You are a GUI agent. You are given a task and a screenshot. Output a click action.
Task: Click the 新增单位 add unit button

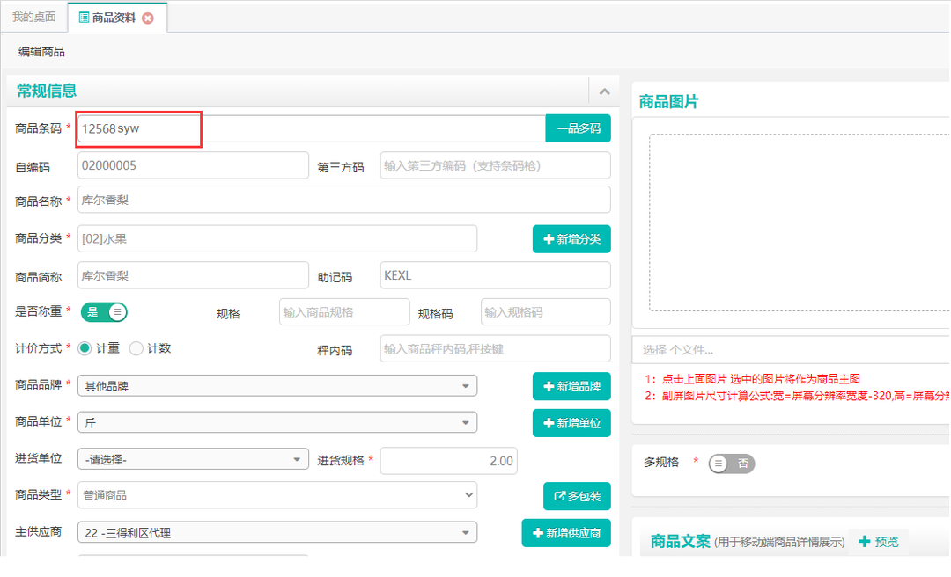coord(571,423)
